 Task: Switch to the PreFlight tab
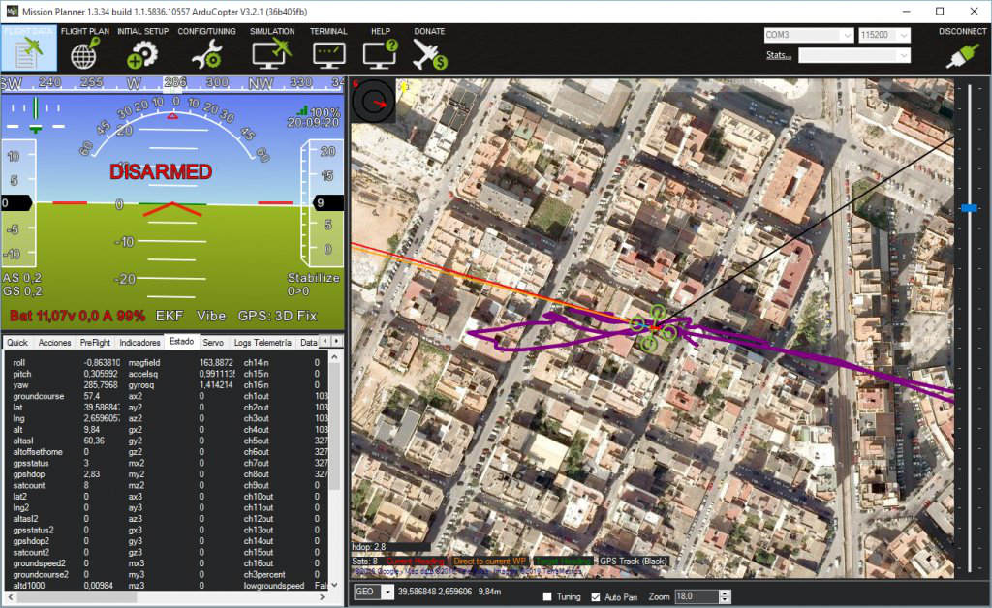95,343
